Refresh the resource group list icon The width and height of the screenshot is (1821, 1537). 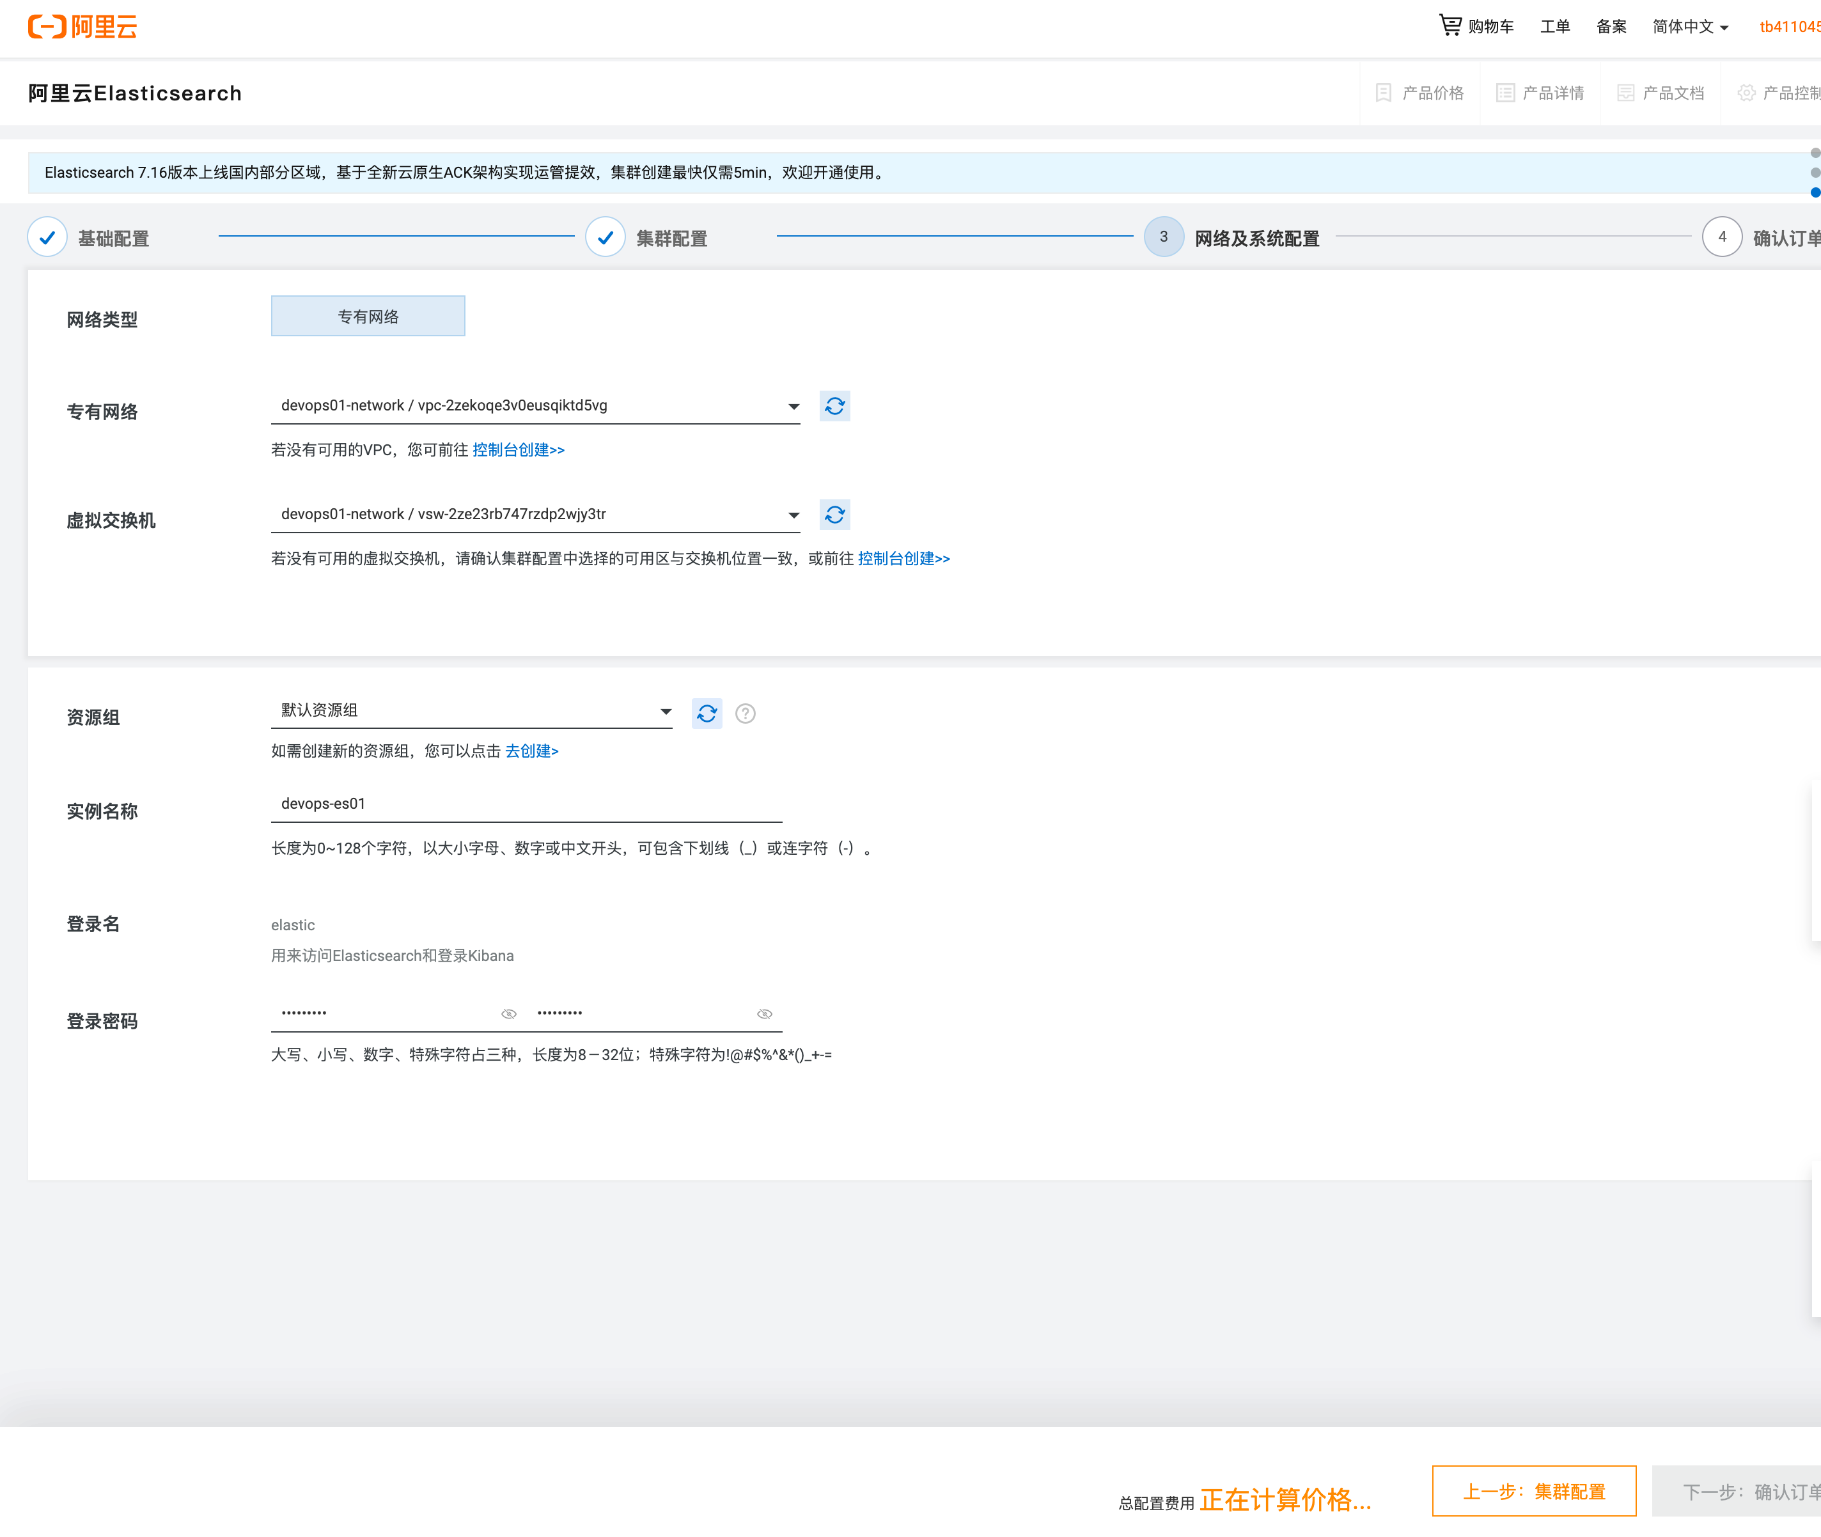point(706,714)
